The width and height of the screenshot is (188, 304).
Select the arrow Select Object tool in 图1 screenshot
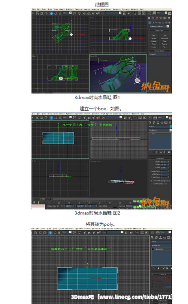pos(33,13)
